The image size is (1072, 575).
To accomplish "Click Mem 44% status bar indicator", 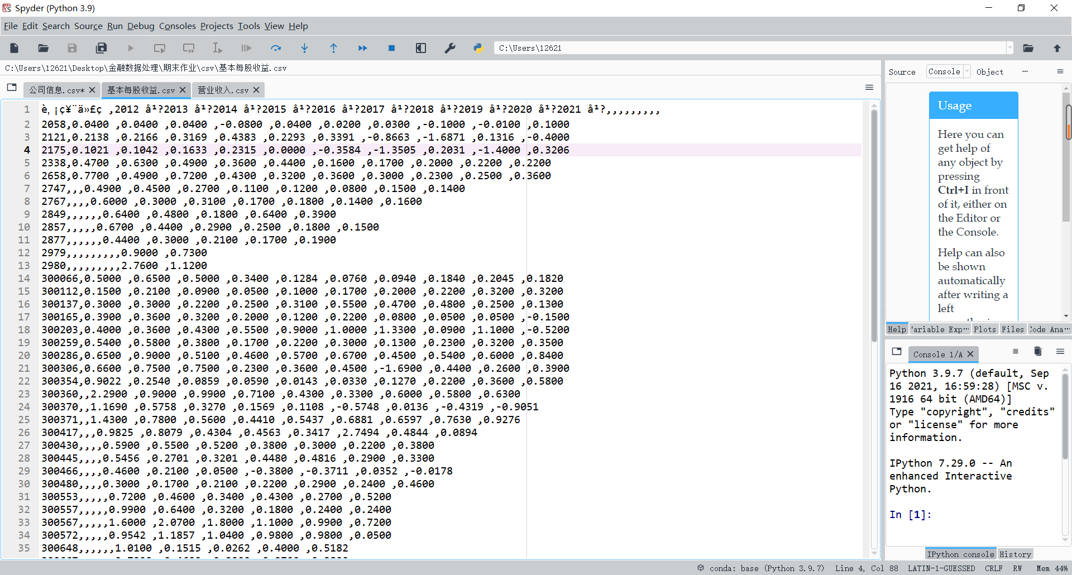I will [x=1052, y=568].
